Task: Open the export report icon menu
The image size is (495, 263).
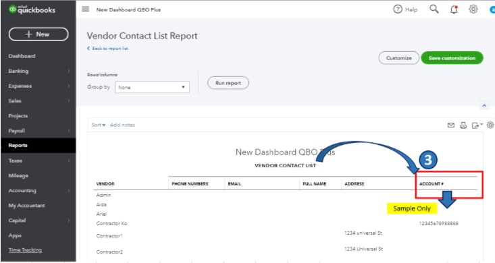Action: (477, 125)
